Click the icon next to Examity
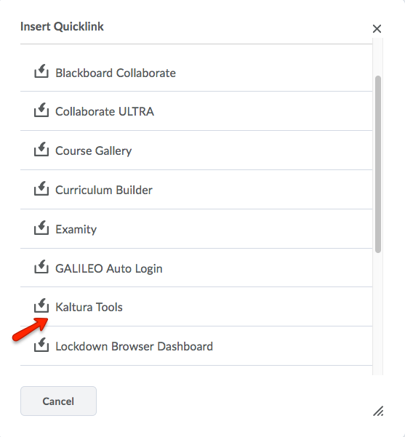Screen dimensions: 405x437 point(41,228)
